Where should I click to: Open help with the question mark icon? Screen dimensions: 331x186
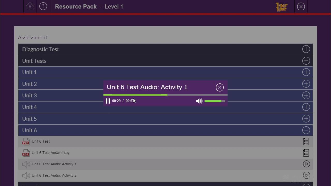click(x=43, y=6)
